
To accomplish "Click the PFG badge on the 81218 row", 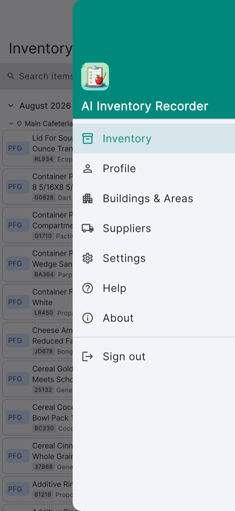I will pyautogui.click(x=17, y=489).
